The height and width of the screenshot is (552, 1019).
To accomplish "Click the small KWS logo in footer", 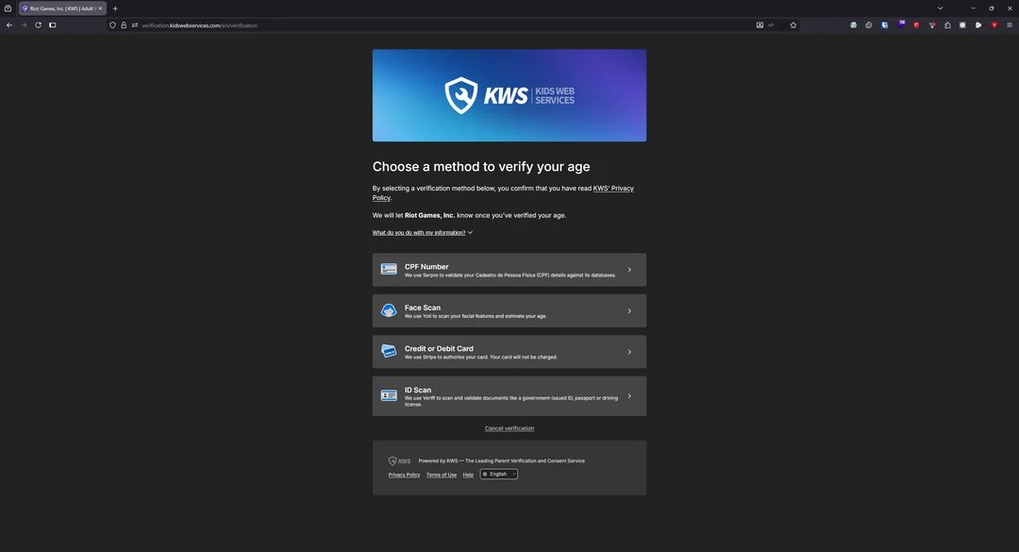I will pyautogui.click(x=400, y=461).
